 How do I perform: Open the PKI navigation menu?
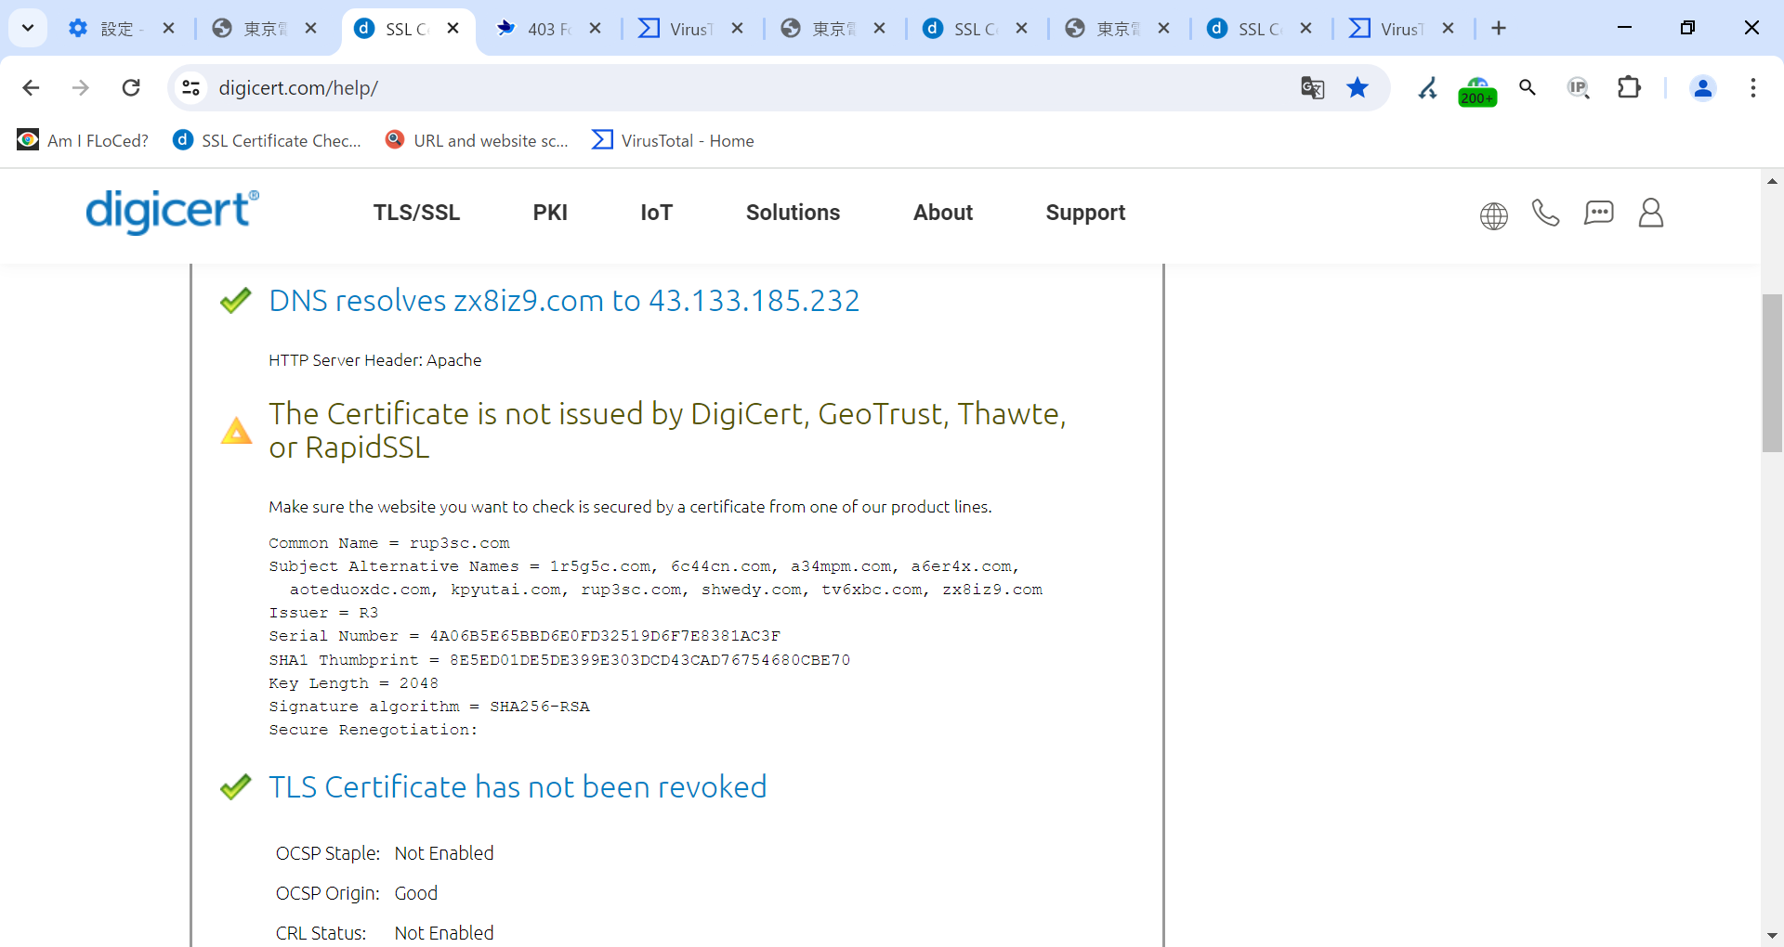click(x=550, y=213)
